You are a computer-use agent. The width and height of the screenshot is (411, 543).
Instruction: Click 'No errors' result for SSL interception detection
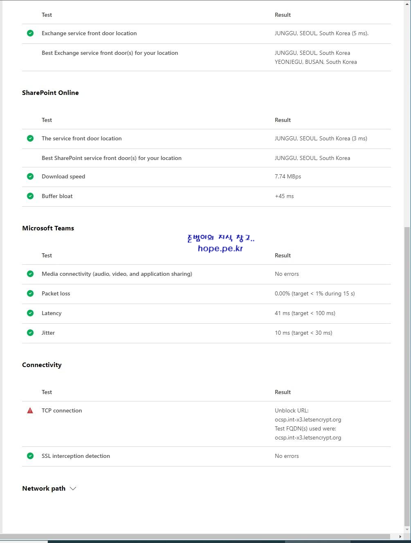pos(287,456)
